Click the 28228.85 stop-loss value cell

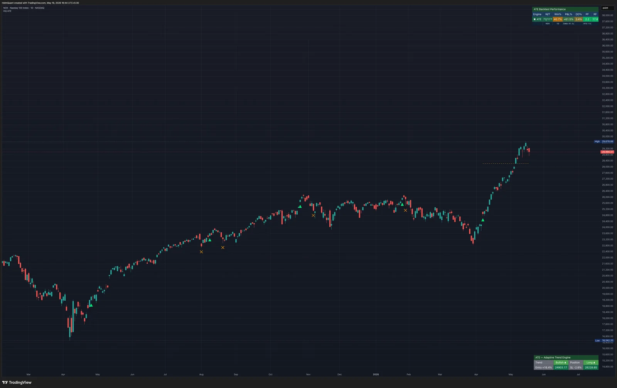(591, 368)
